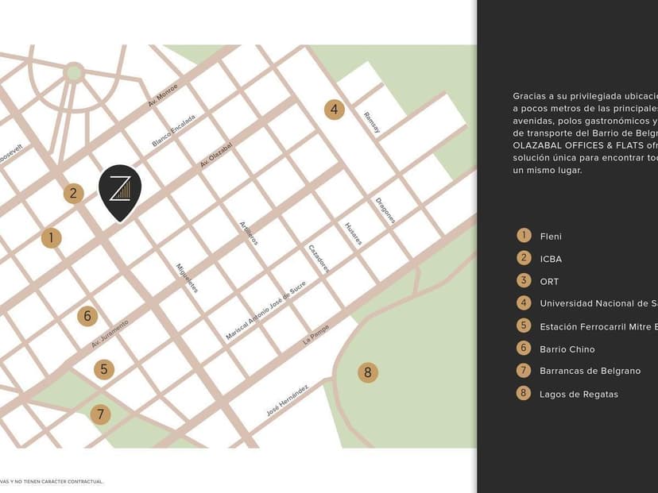Viewport: 658px width, 493px height.
Task: Select the Fleni legend entry text
Action: (x=551, y=237)
